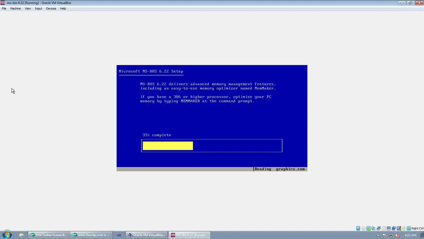Image resolution: width=424 pixels, height=239 pixels.
Task: Open the Machine menu
Action: 15,8
